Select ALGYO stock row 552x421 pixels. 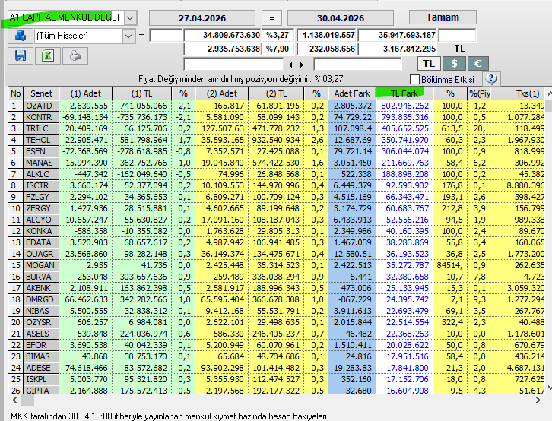pyautogui.click(x=276, y=220)
